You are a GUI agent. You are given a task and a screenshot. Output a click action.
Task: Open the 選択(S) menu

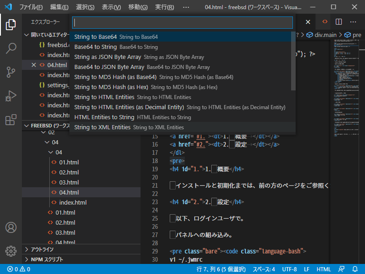point(85,7)
